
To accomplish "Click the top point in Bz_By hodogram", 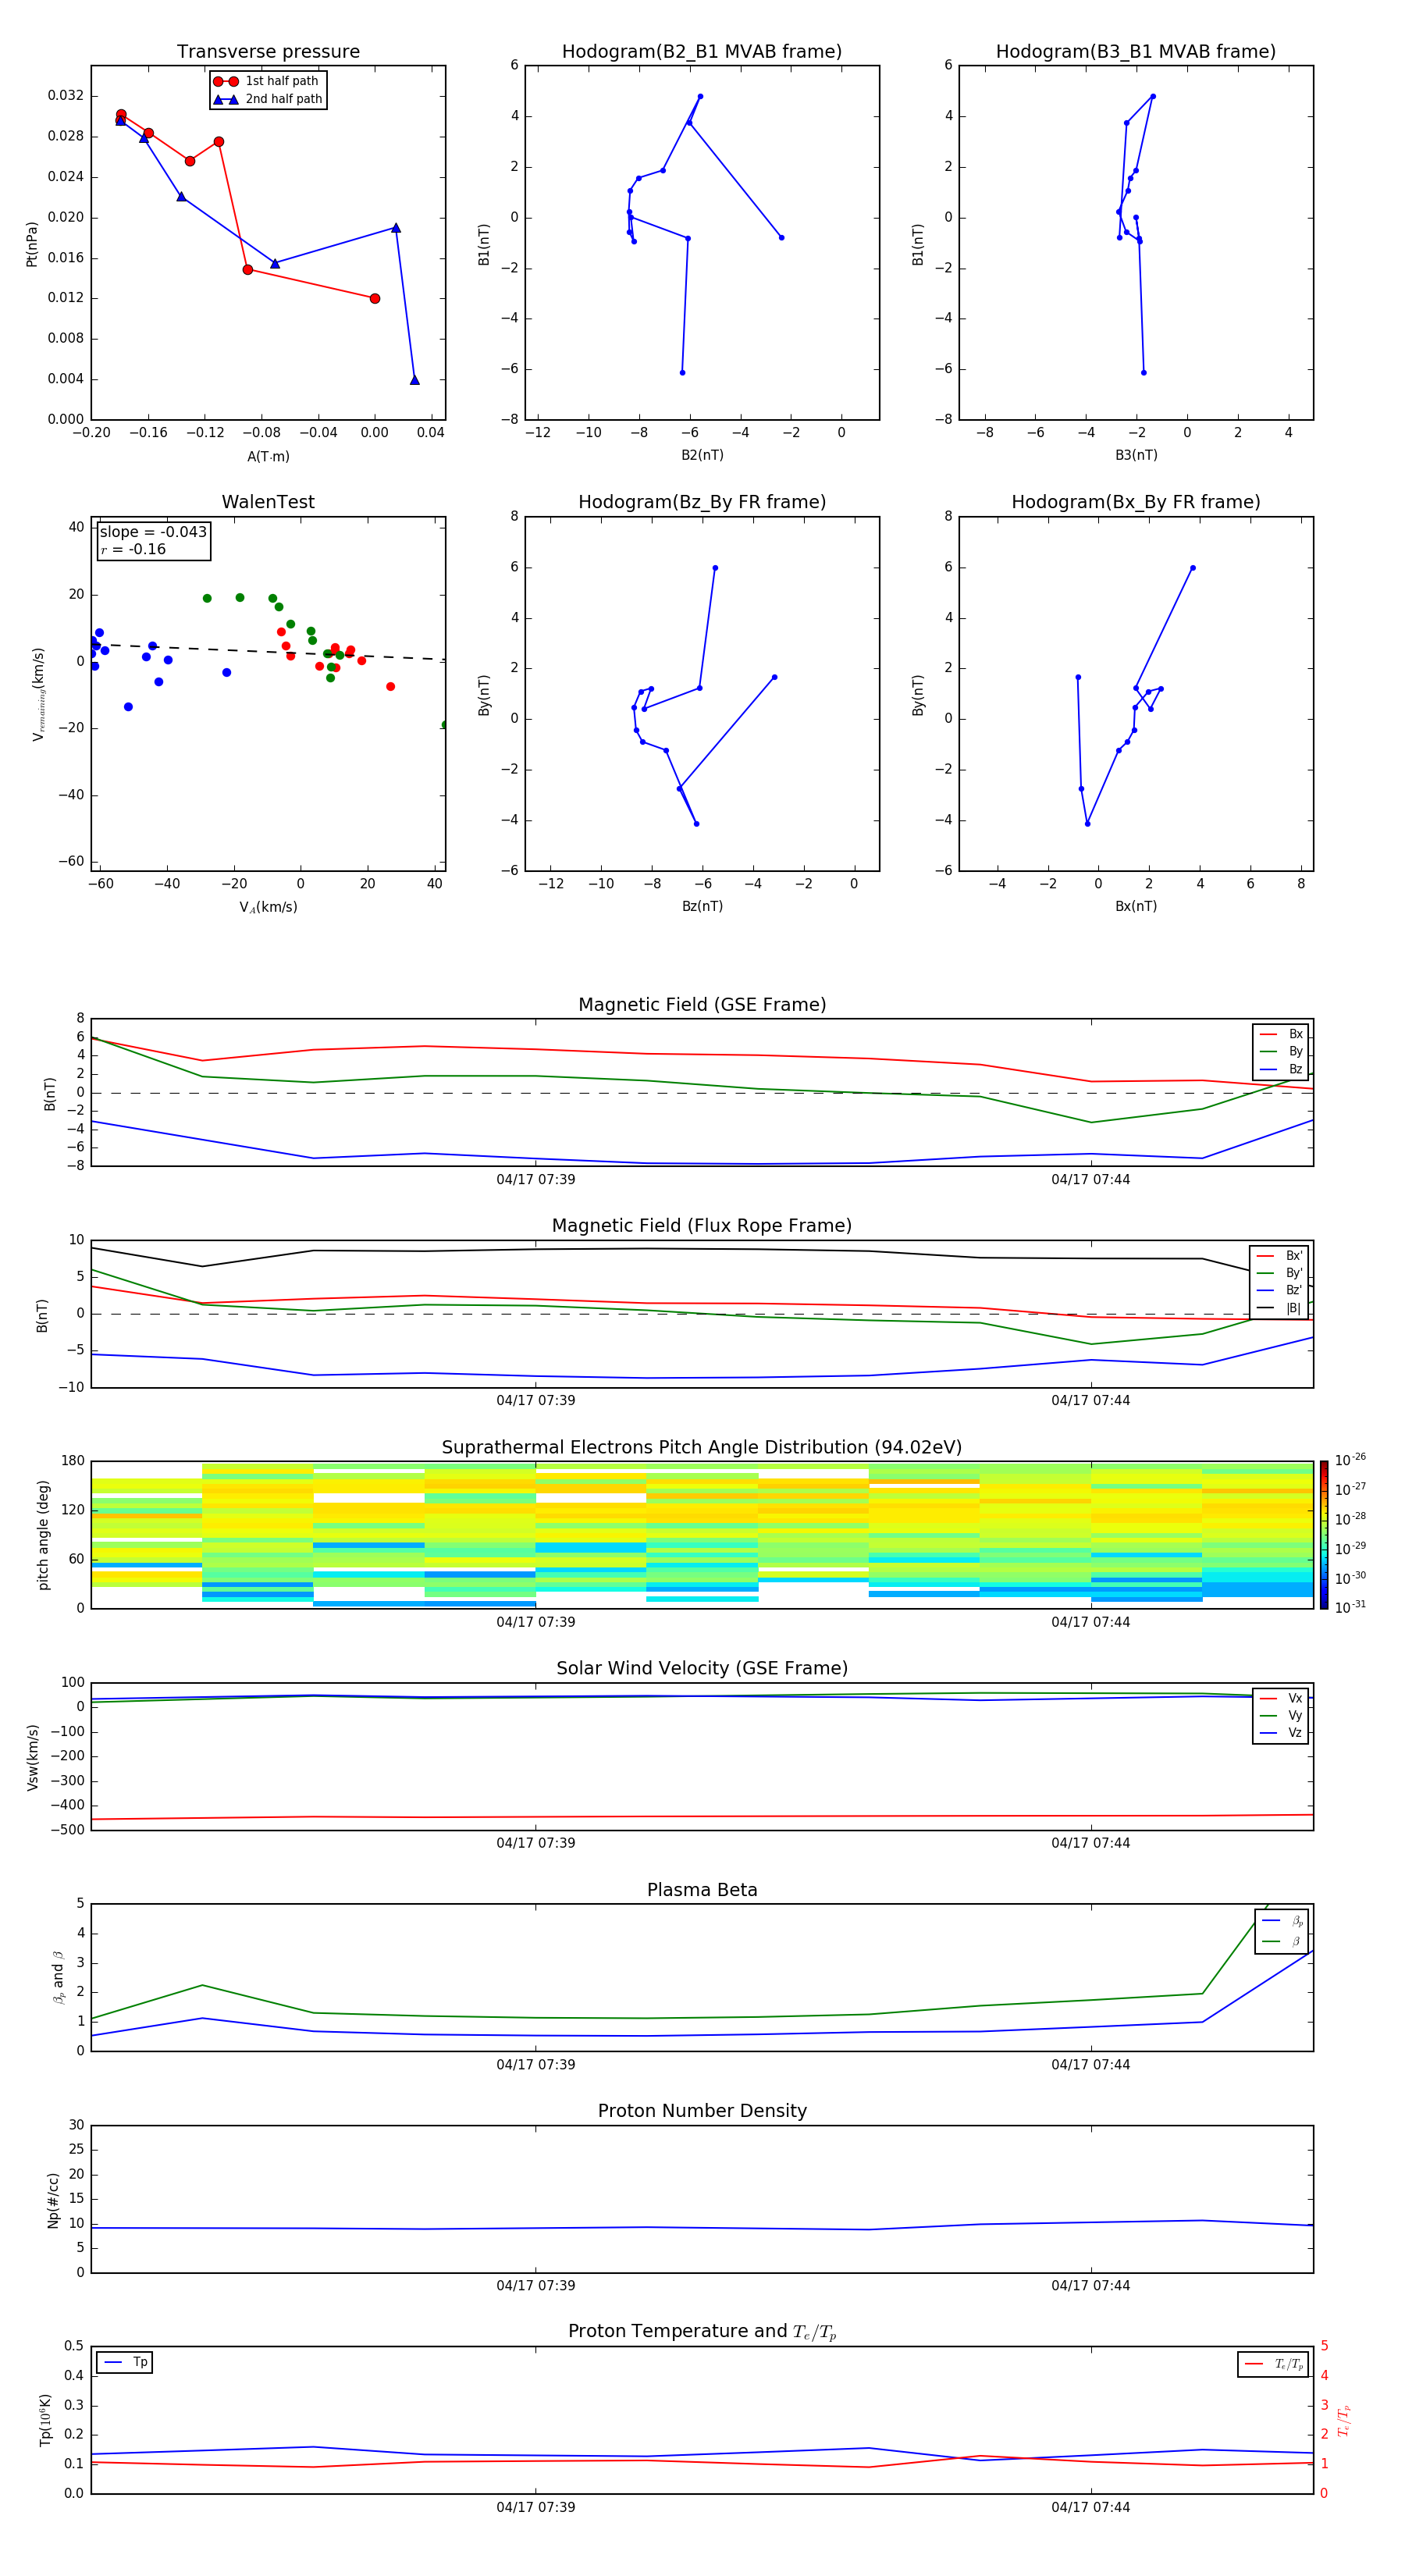I will tap(715, 568).
